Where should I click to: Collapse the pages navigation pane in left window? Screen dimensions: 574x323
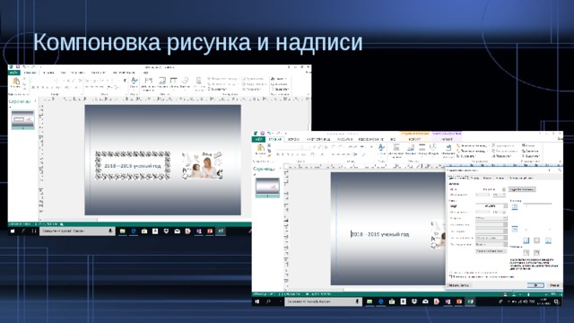[35, 101]
